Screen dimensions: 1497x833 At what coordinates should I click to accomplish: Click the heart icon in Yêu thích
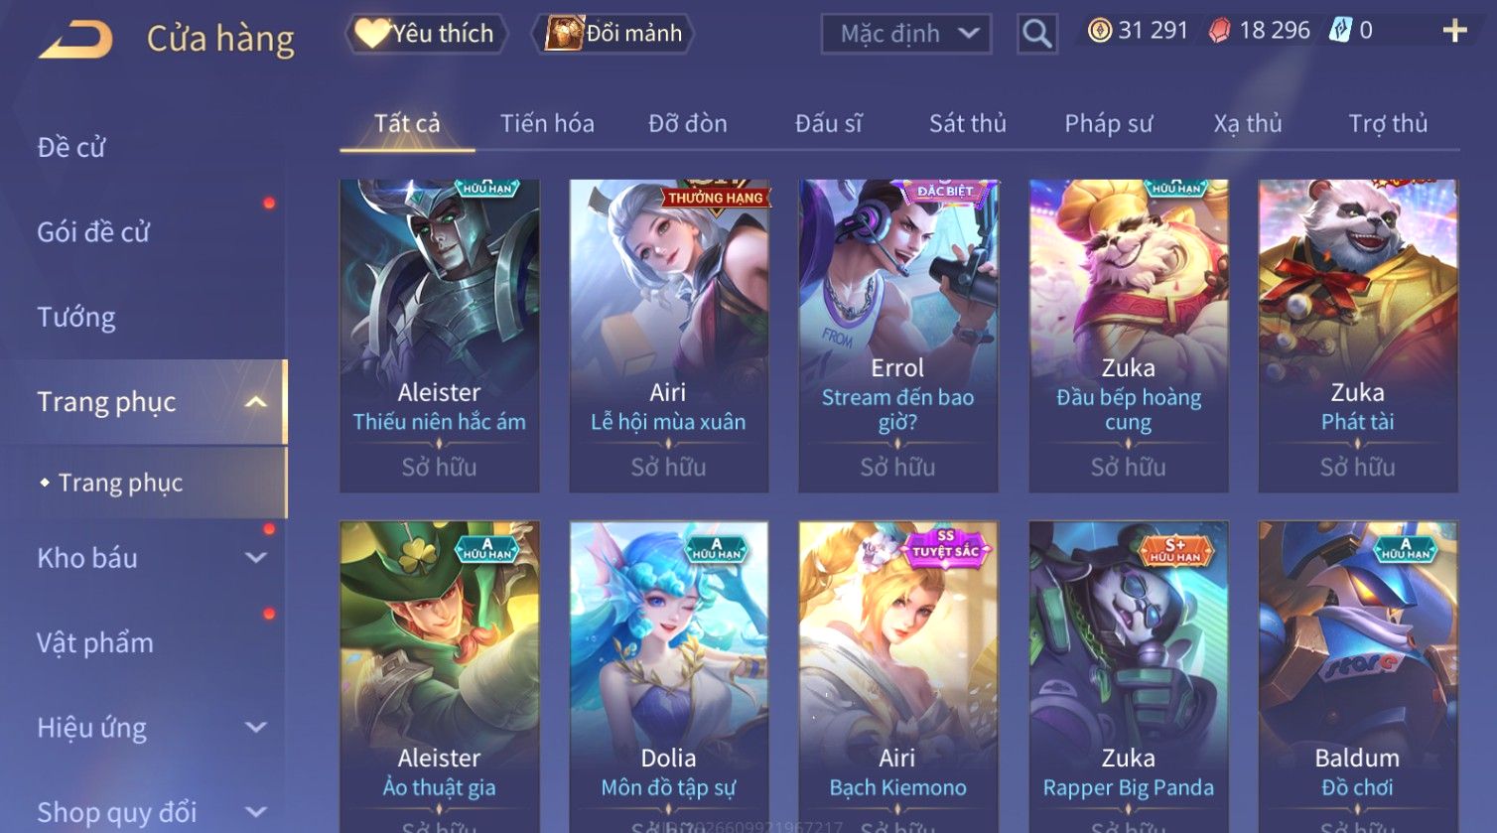point(372,34)
